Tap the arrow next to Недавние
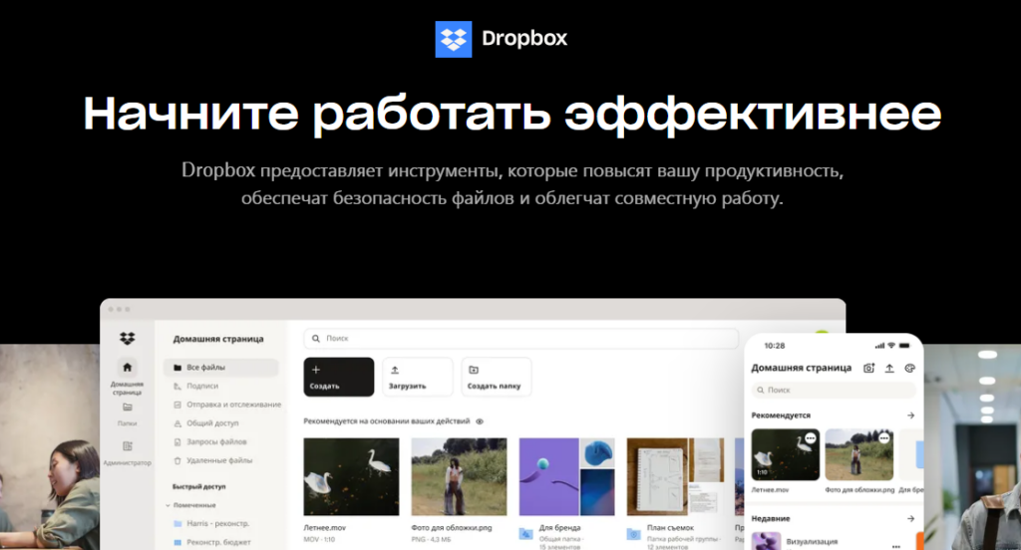The height and width of the screenshot is (550, 1021). click(x=911, y=519)
